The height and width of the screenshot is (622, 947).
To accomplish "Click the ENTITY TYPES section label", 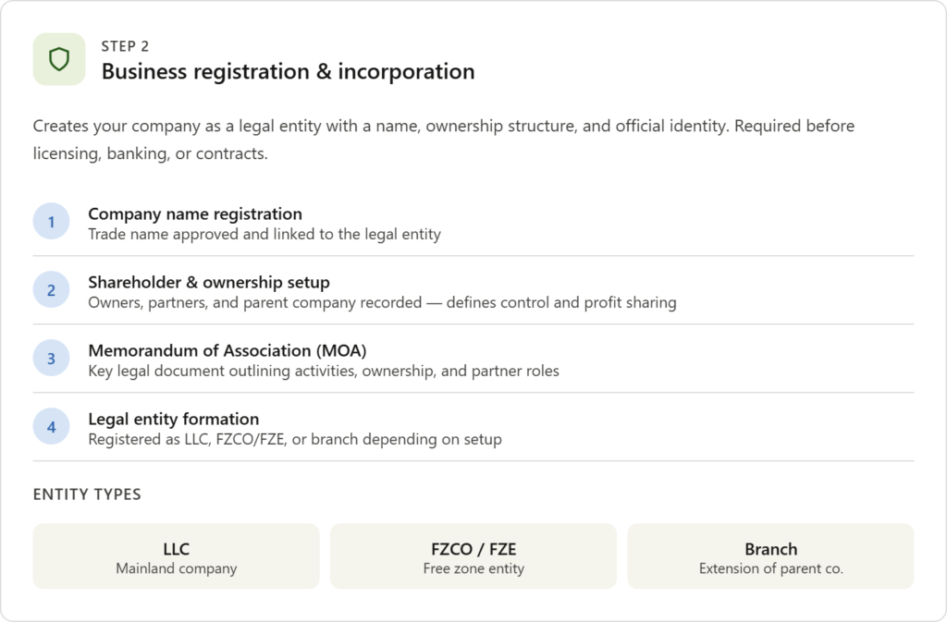I will pos(87,494).
